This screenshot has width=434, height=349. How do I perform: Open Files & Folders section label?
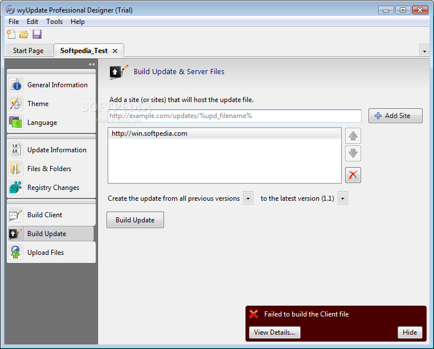(x=50, y=169)
